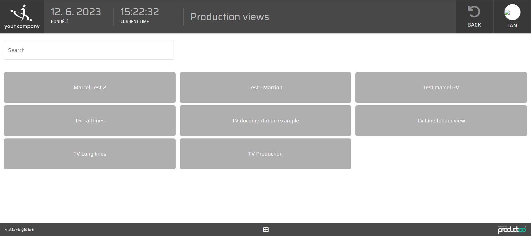This screenshot has height=236, width=531.
Task: Click the BACK text label
Action: [474, 25]
